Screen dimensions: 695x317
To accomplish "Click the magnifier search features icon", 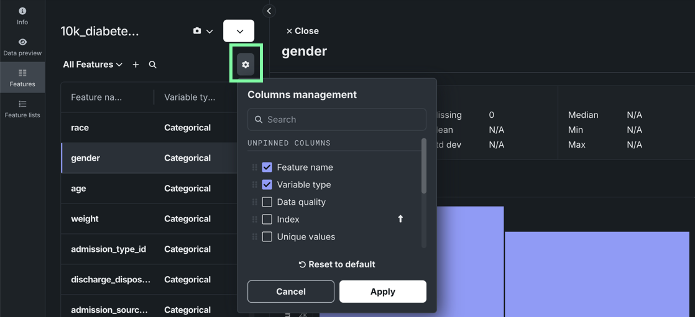I will coord(152,65).
